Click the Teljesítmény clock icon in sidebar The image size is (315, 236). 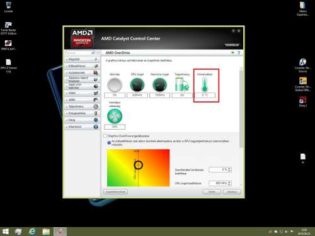tap(96, 106)
